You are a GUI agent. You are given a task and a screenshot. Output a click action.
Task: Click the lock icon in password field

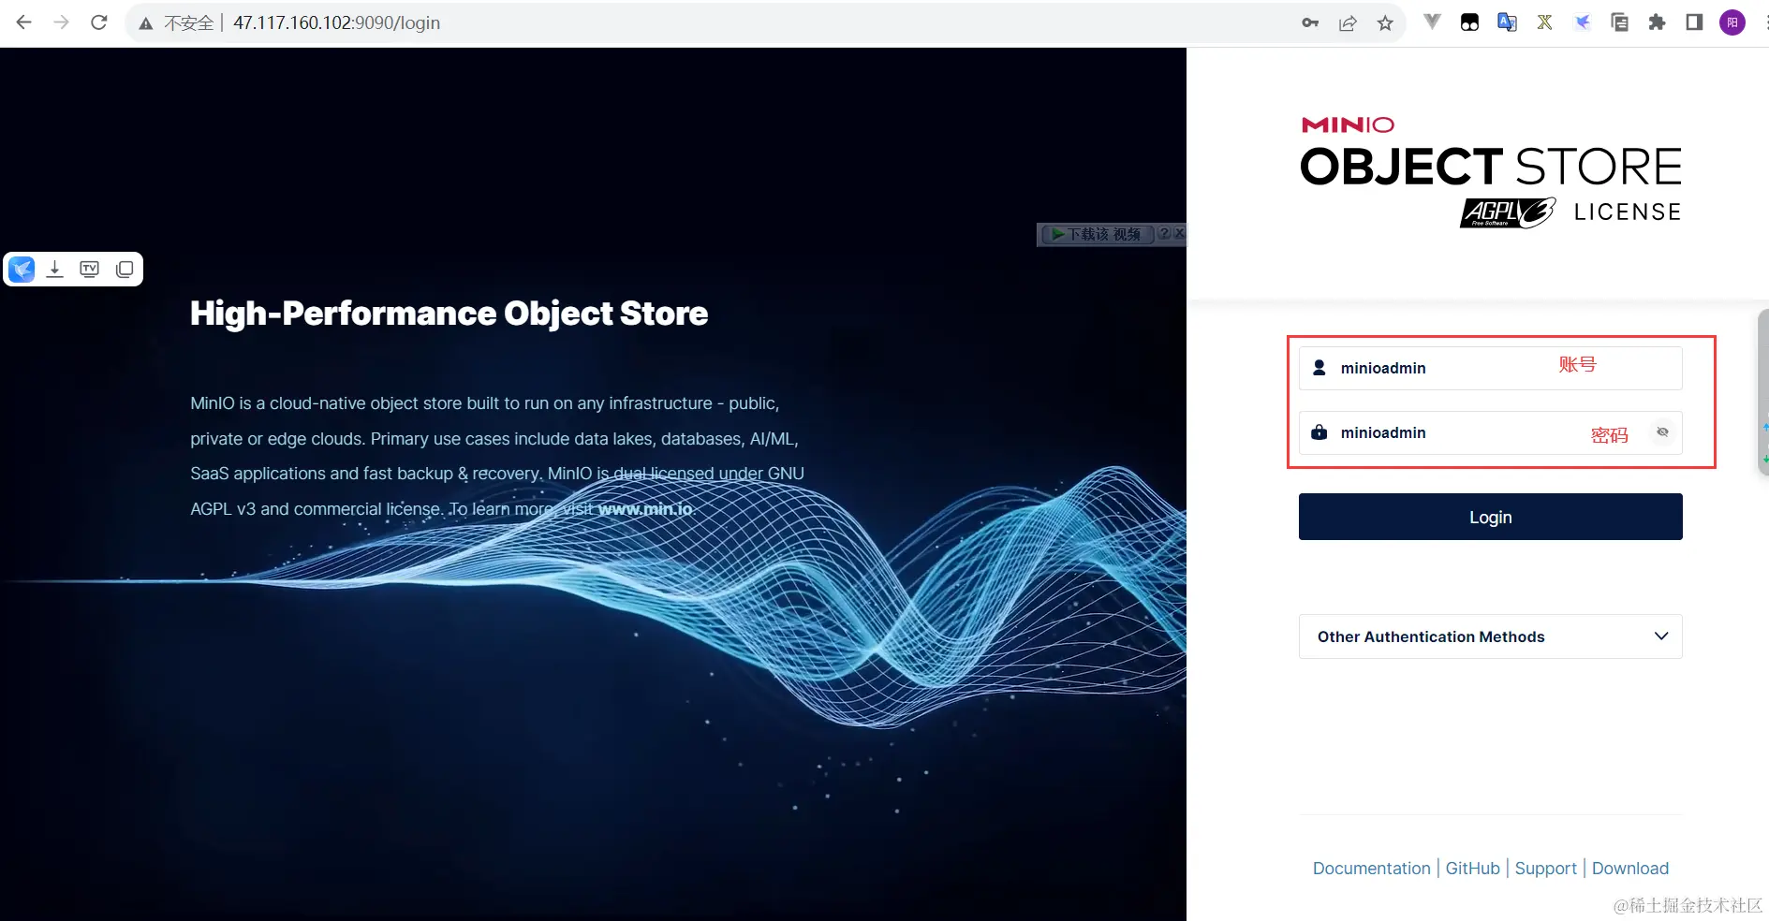tap(1319, 432)
